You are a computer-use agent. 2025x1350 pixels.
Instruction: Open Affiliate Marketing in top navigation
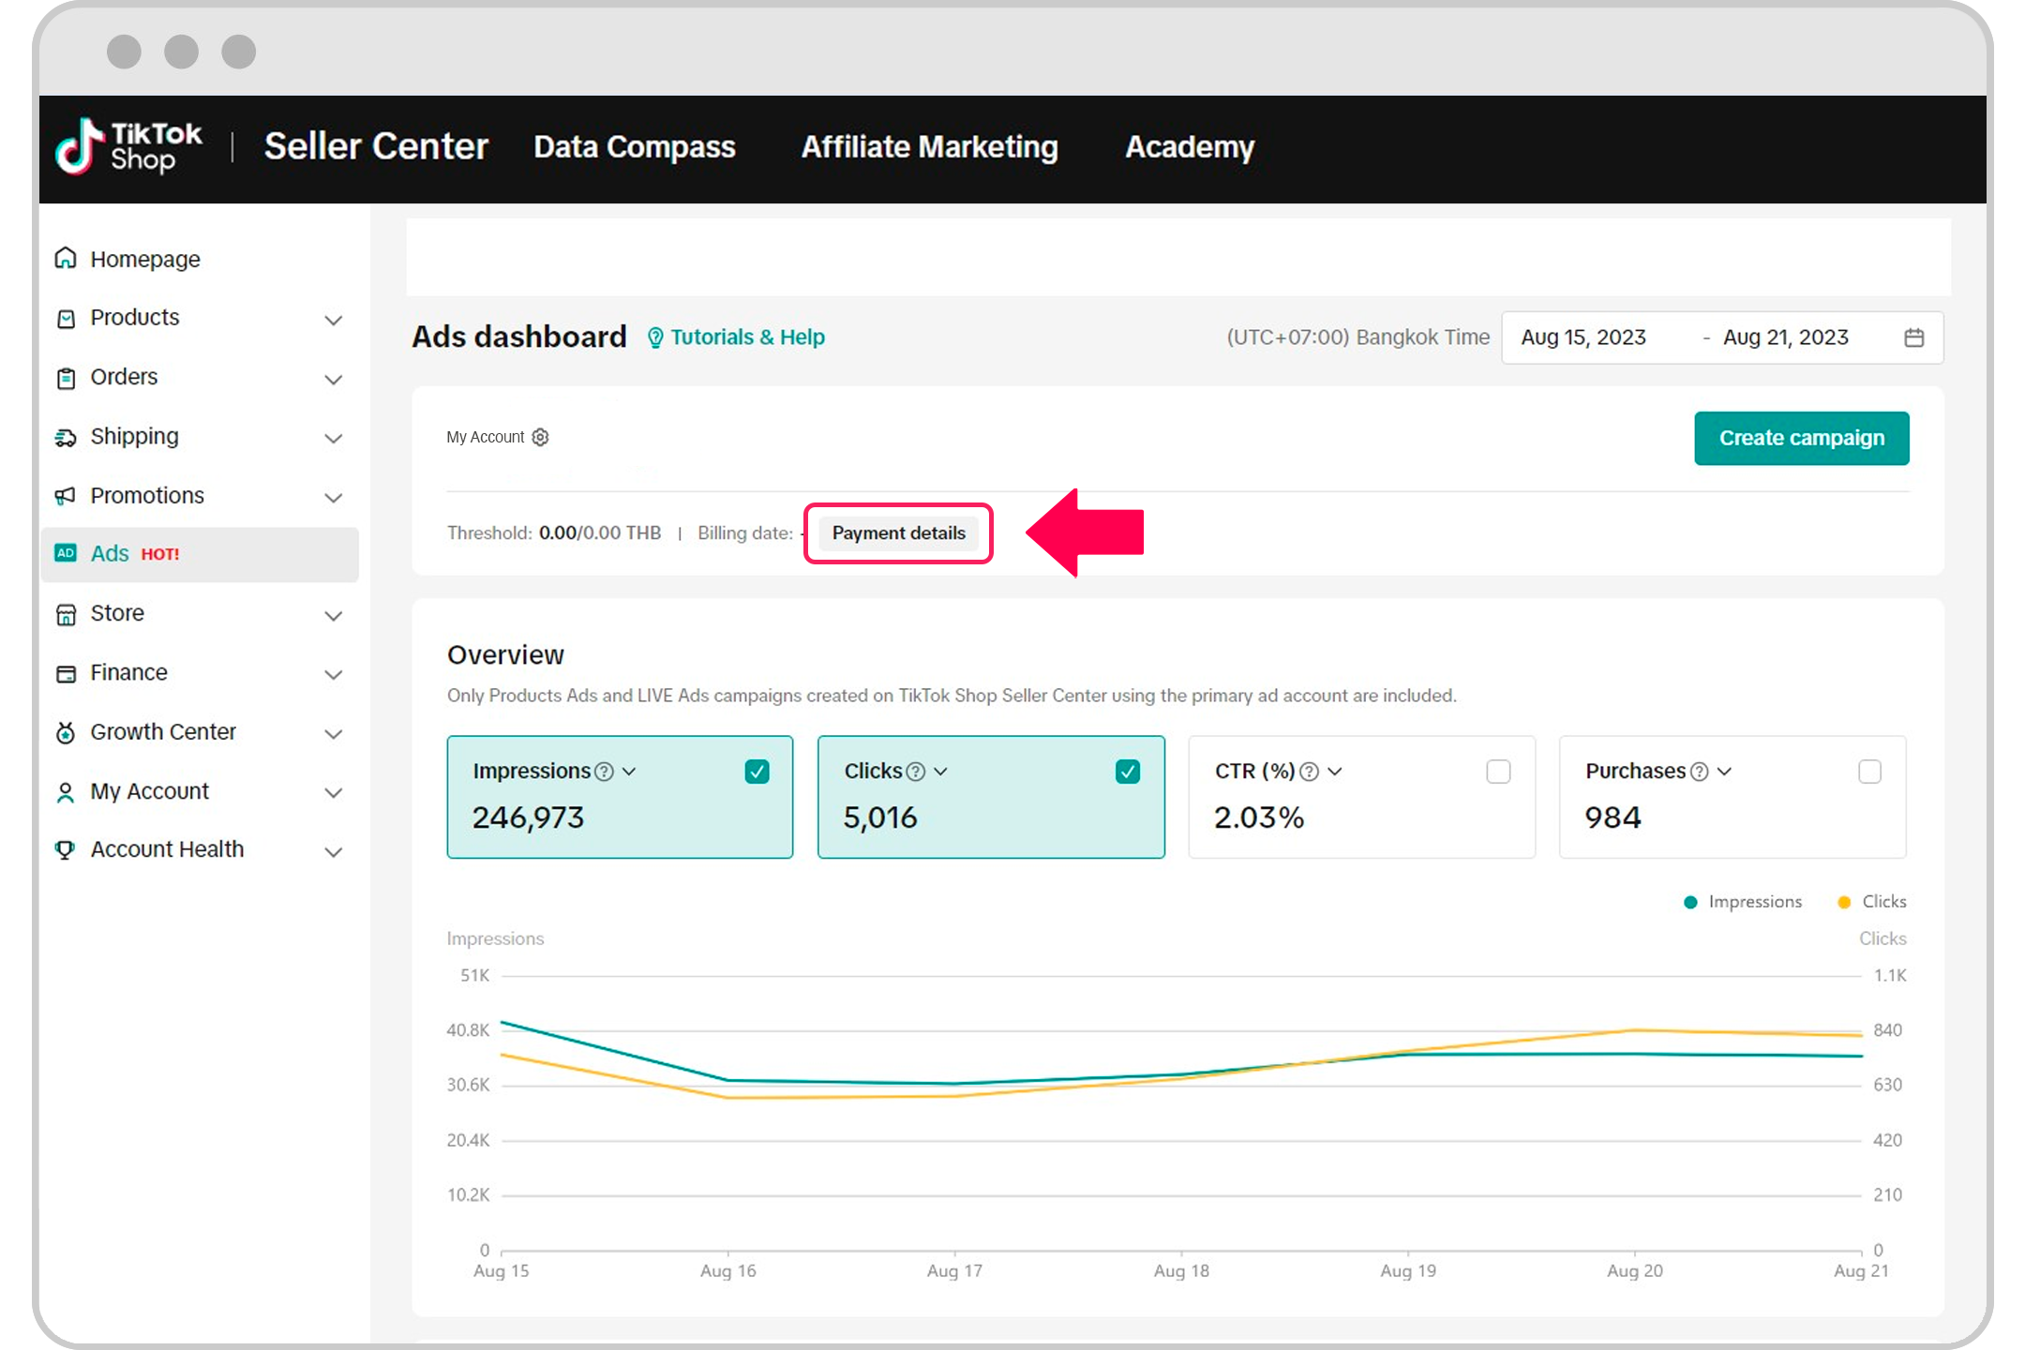pyautogui.click(x=929, y=147)
